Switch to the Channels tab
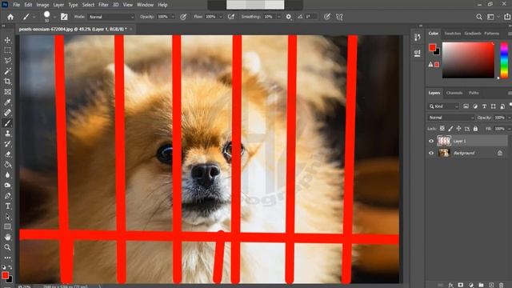This screenshot has height=288, width=512. pos(454,93)
